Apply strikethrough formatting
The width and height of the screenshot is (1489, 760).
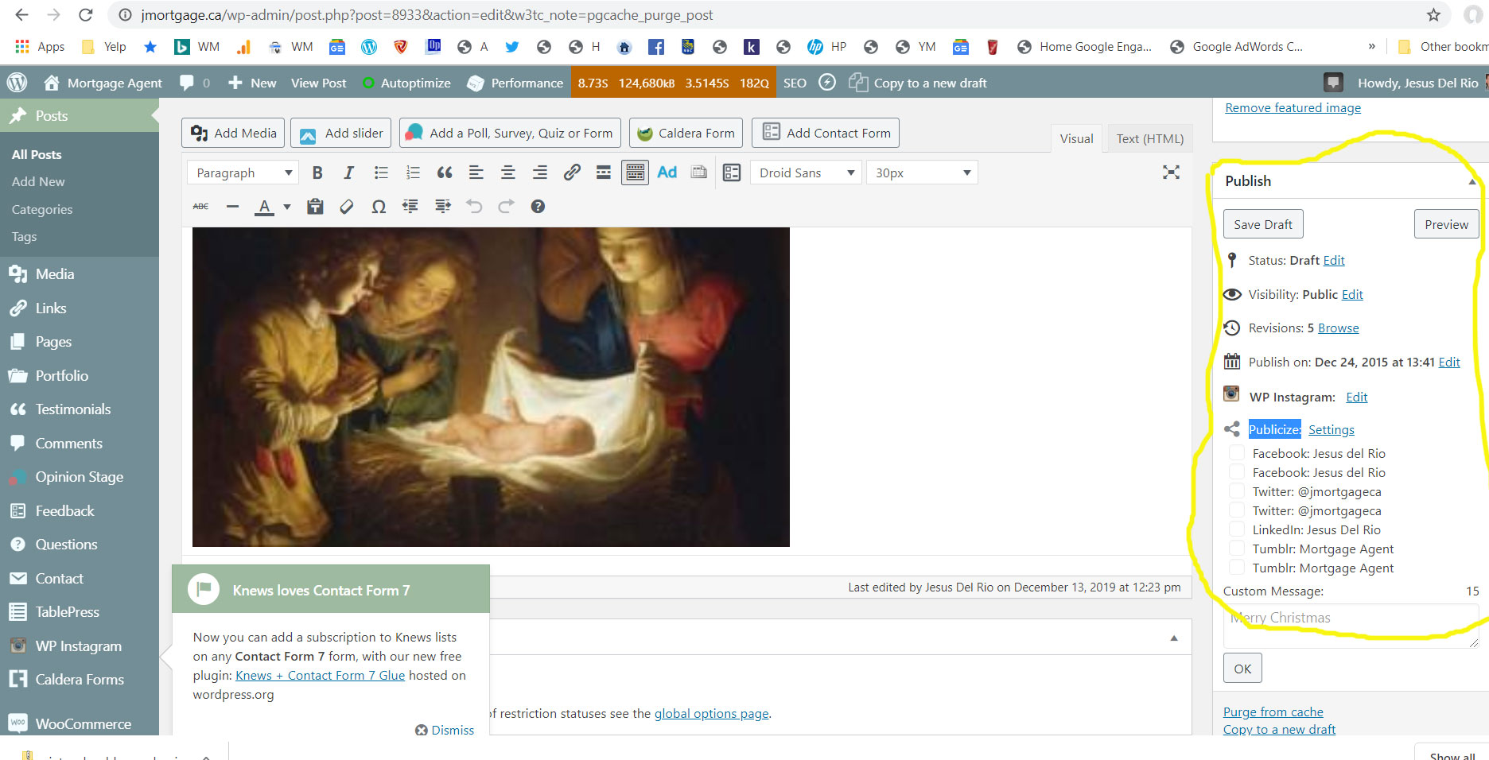coord(200,207)
